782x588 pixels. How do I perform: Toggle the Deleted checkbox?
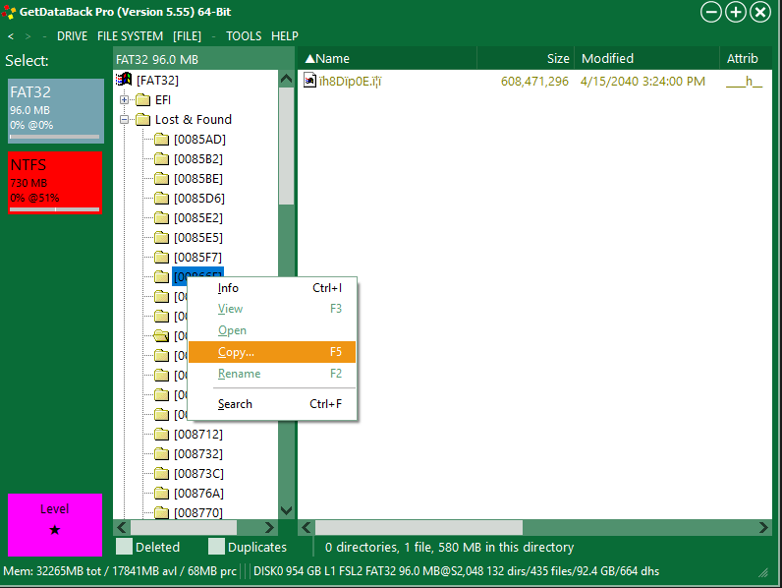pos(124,547)
